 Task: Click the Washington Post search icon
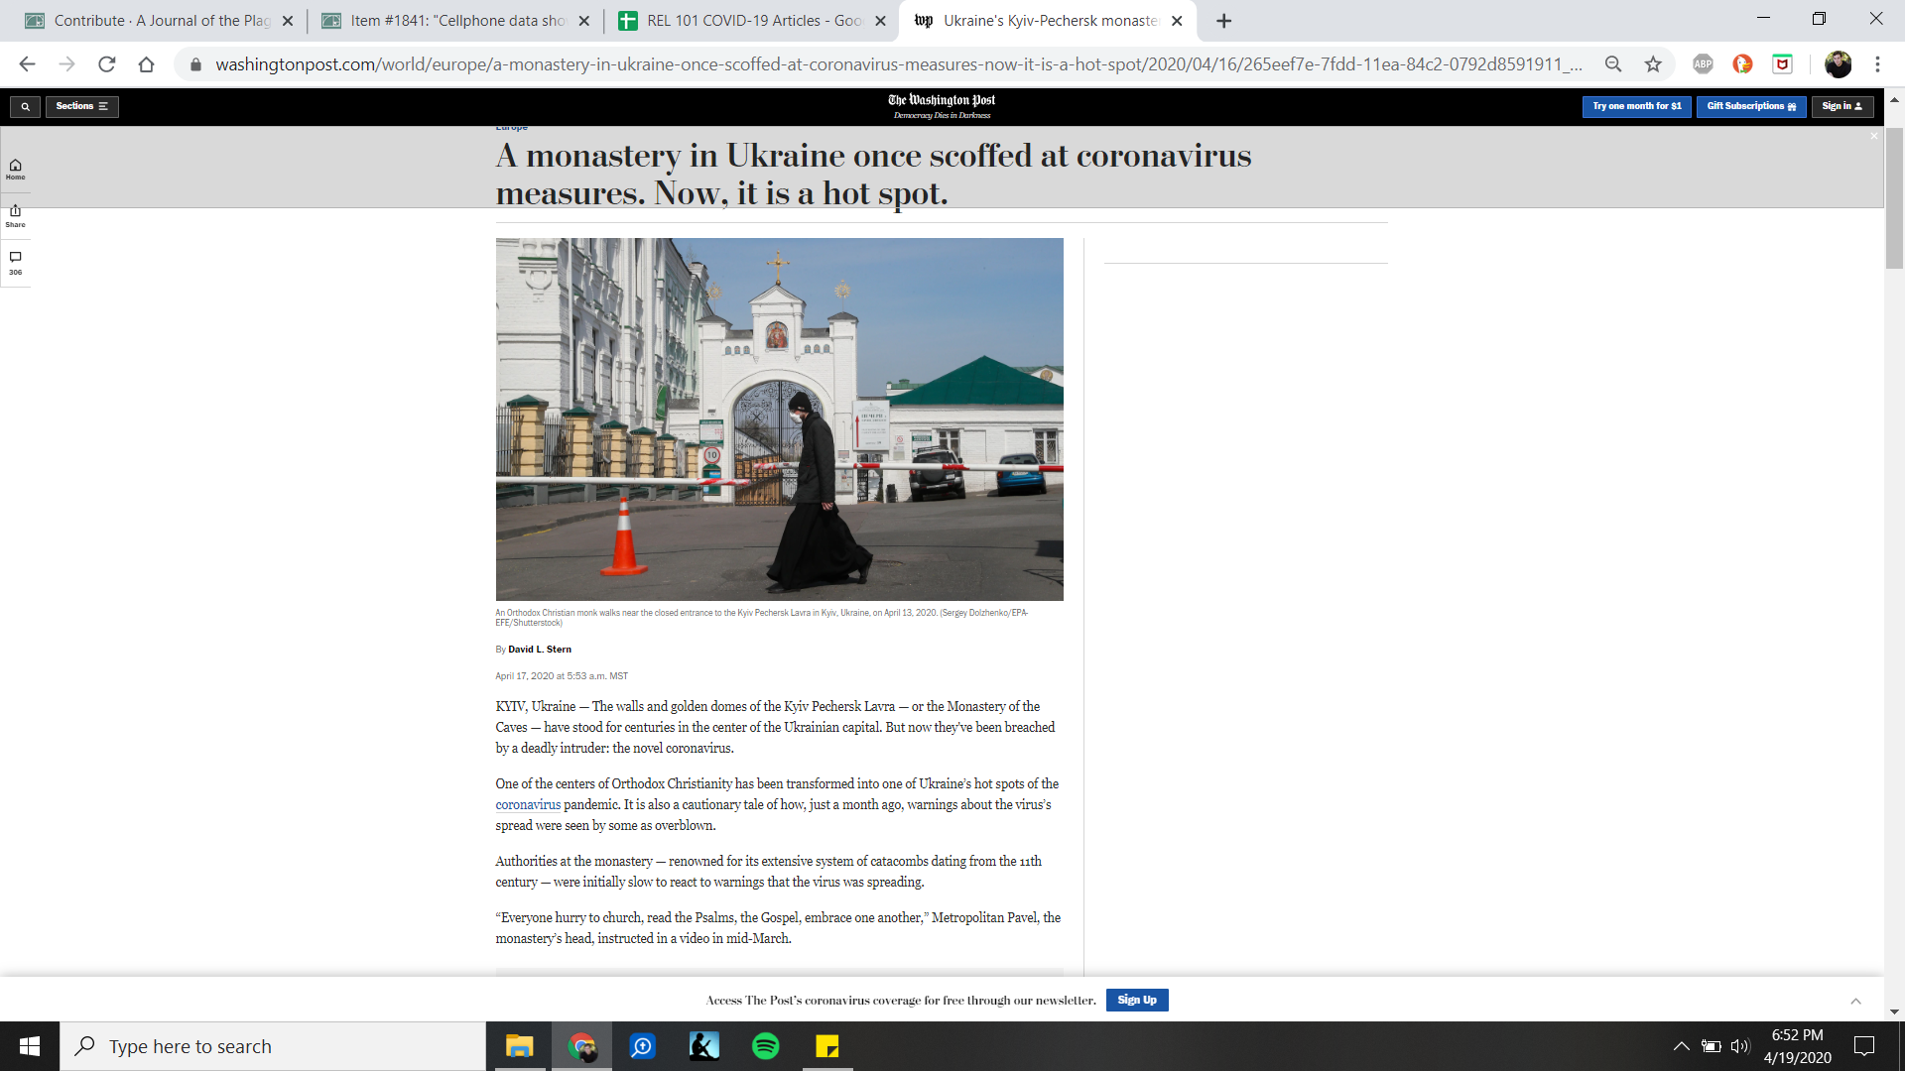pyautogui.click(x=25, y=106)
